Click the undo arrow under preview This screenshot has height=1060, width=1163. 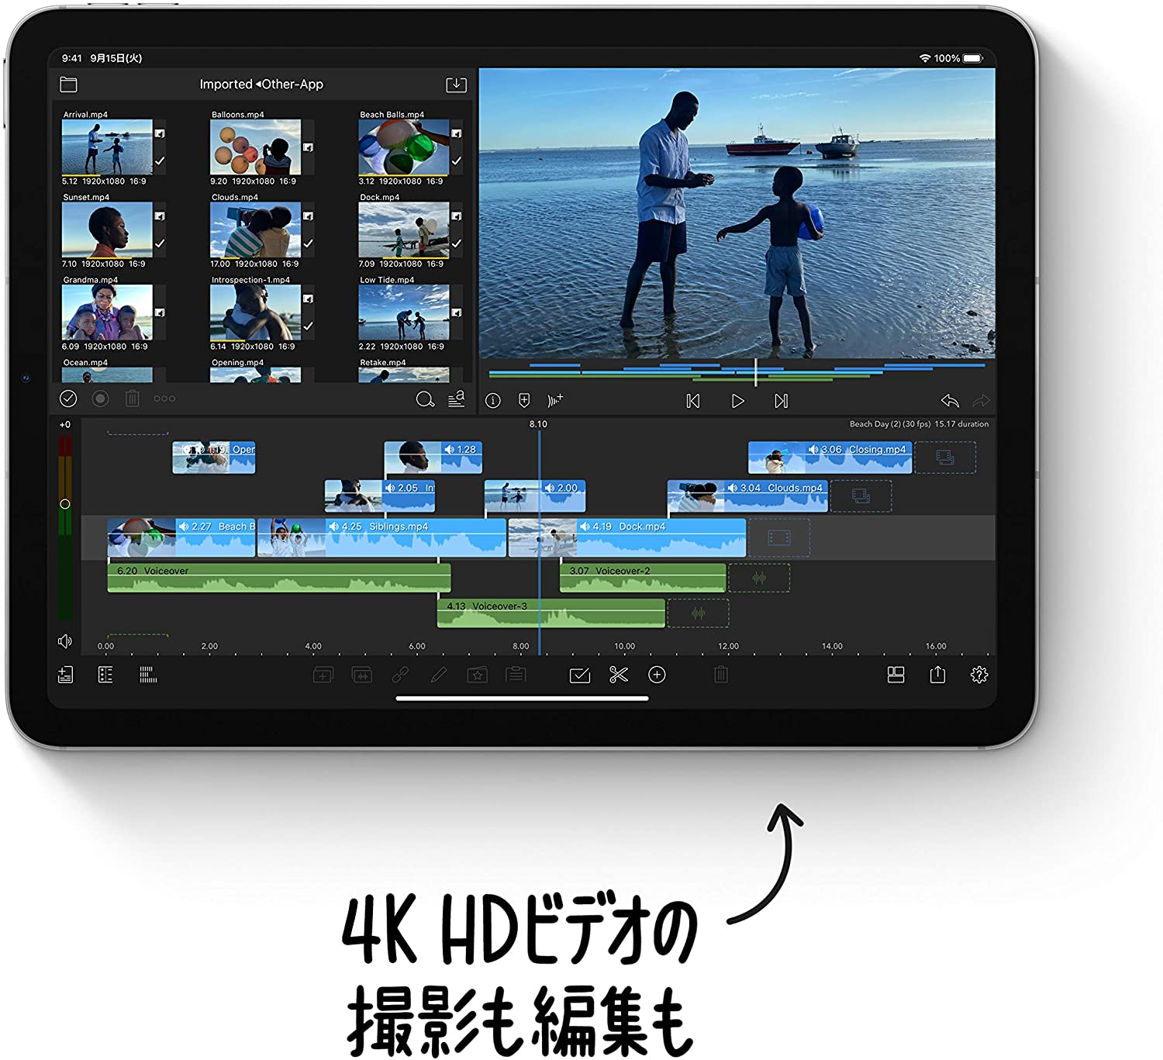(x=949, y=401)
